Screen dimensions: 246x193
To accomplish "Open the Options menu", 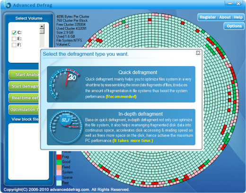I will pyautogui.click(x=234, y=26).
